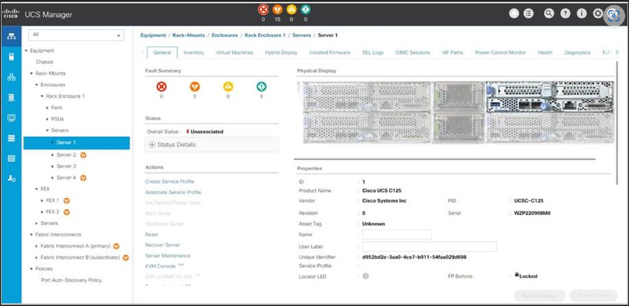Click major fault icon in Fault Summary
Image resolution: width=629 pixels, height=306 pixels.
(195, 86)
